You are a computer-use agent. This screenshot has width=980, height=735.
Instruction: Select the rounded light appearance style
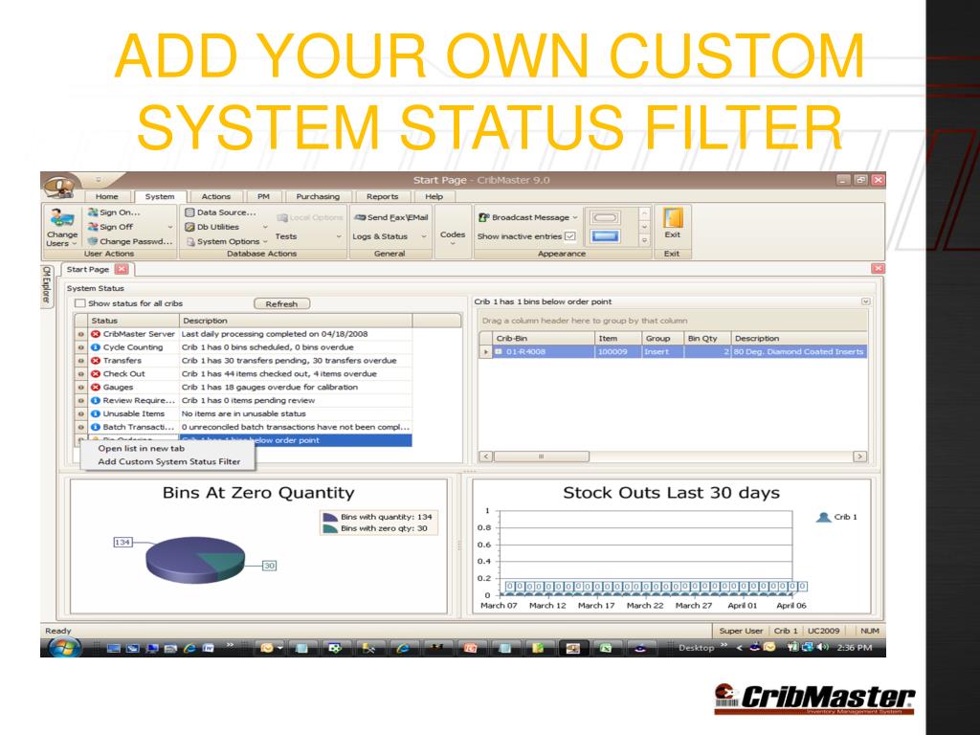point(605,218)
